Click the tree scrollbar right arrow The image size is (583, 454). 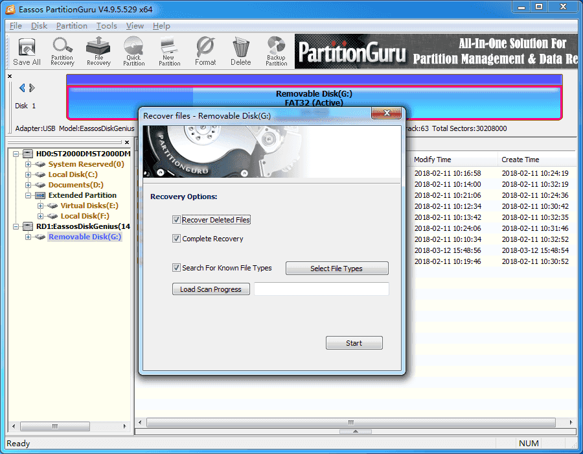pyautogui.click(x=124, y=426)
